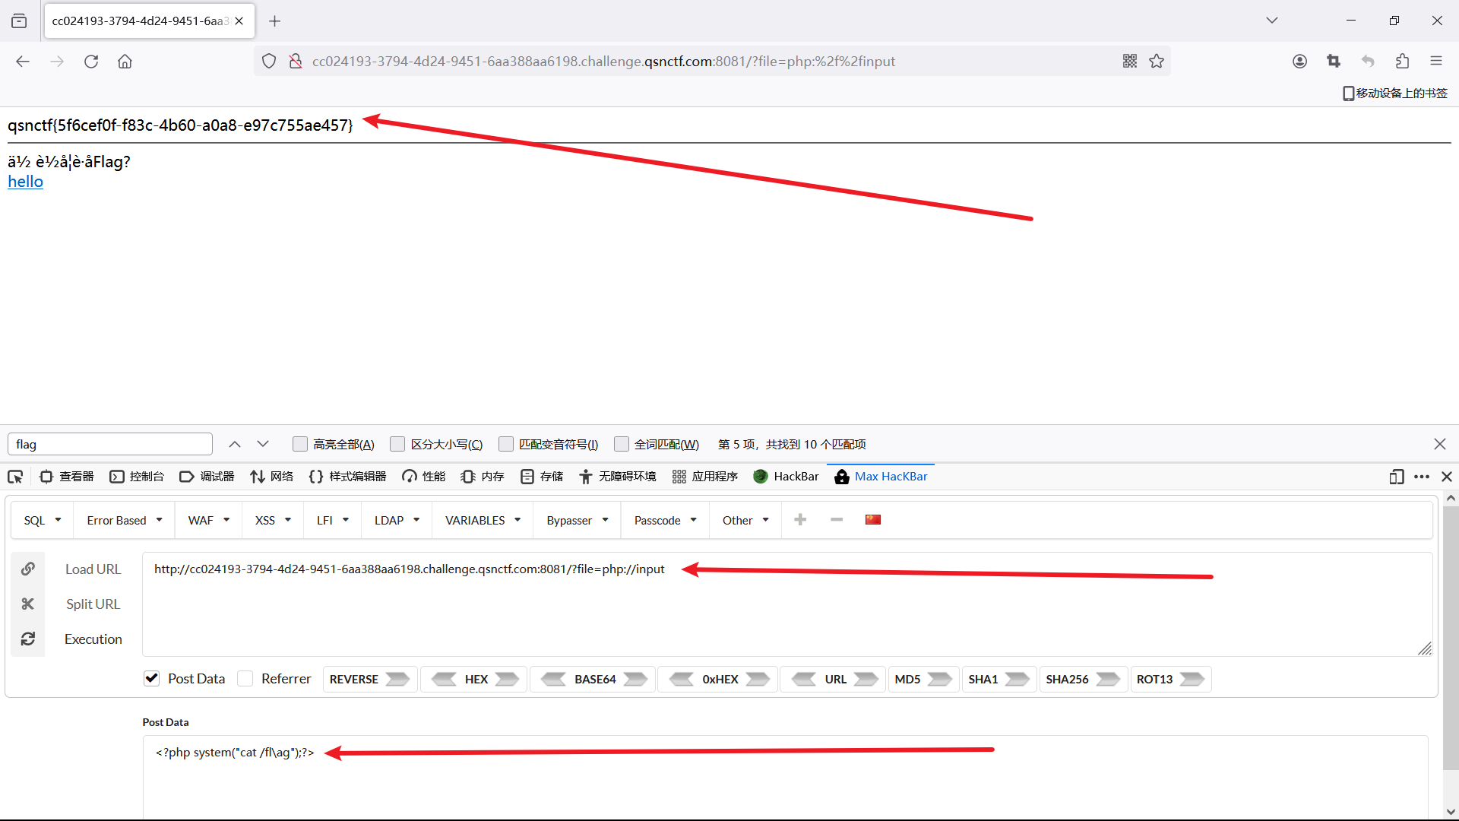Click the flag find-in-page search field
This screenshot has height=821, width=1459.
[110, 444]
